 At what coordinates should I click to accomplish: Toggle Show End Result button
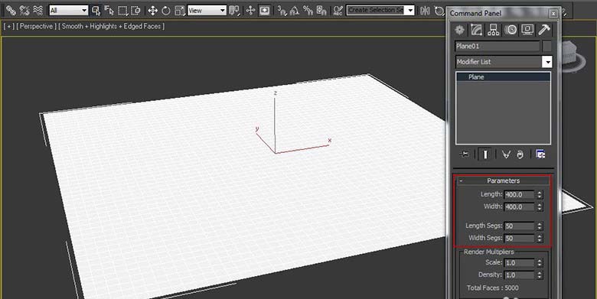[485, 154]
